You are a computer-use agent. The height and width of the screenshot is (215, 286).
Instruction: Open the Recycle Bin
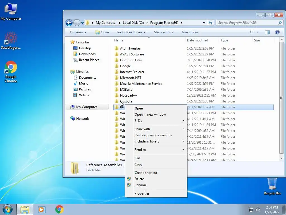(x=272, y=186)
